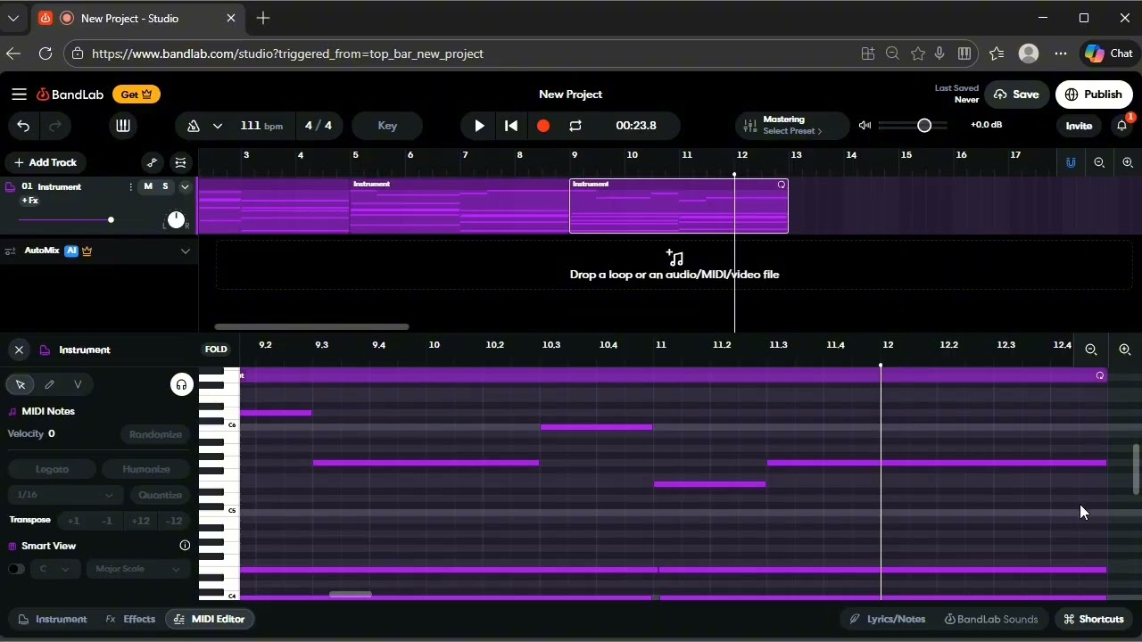The width and height of the screenshot is (1142, 642).
Task: Zoom in the MIDI editor grid
Action: (1125, 350)
